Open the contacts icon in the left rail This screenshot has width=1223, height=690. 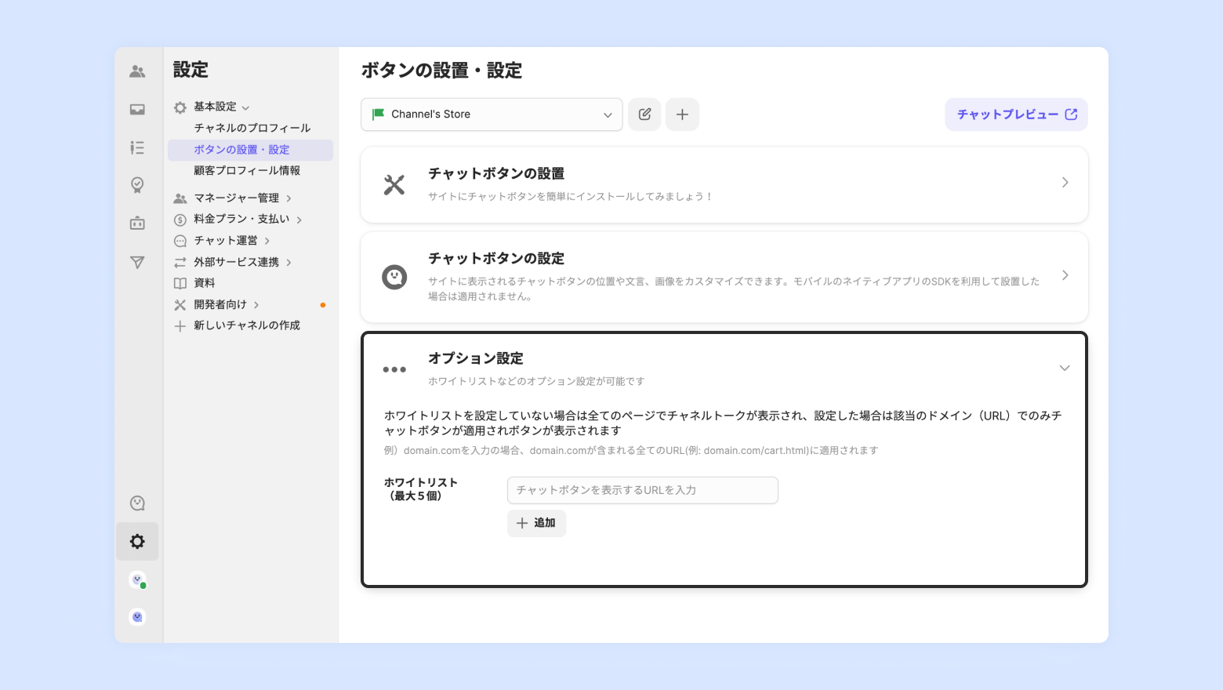137,71
